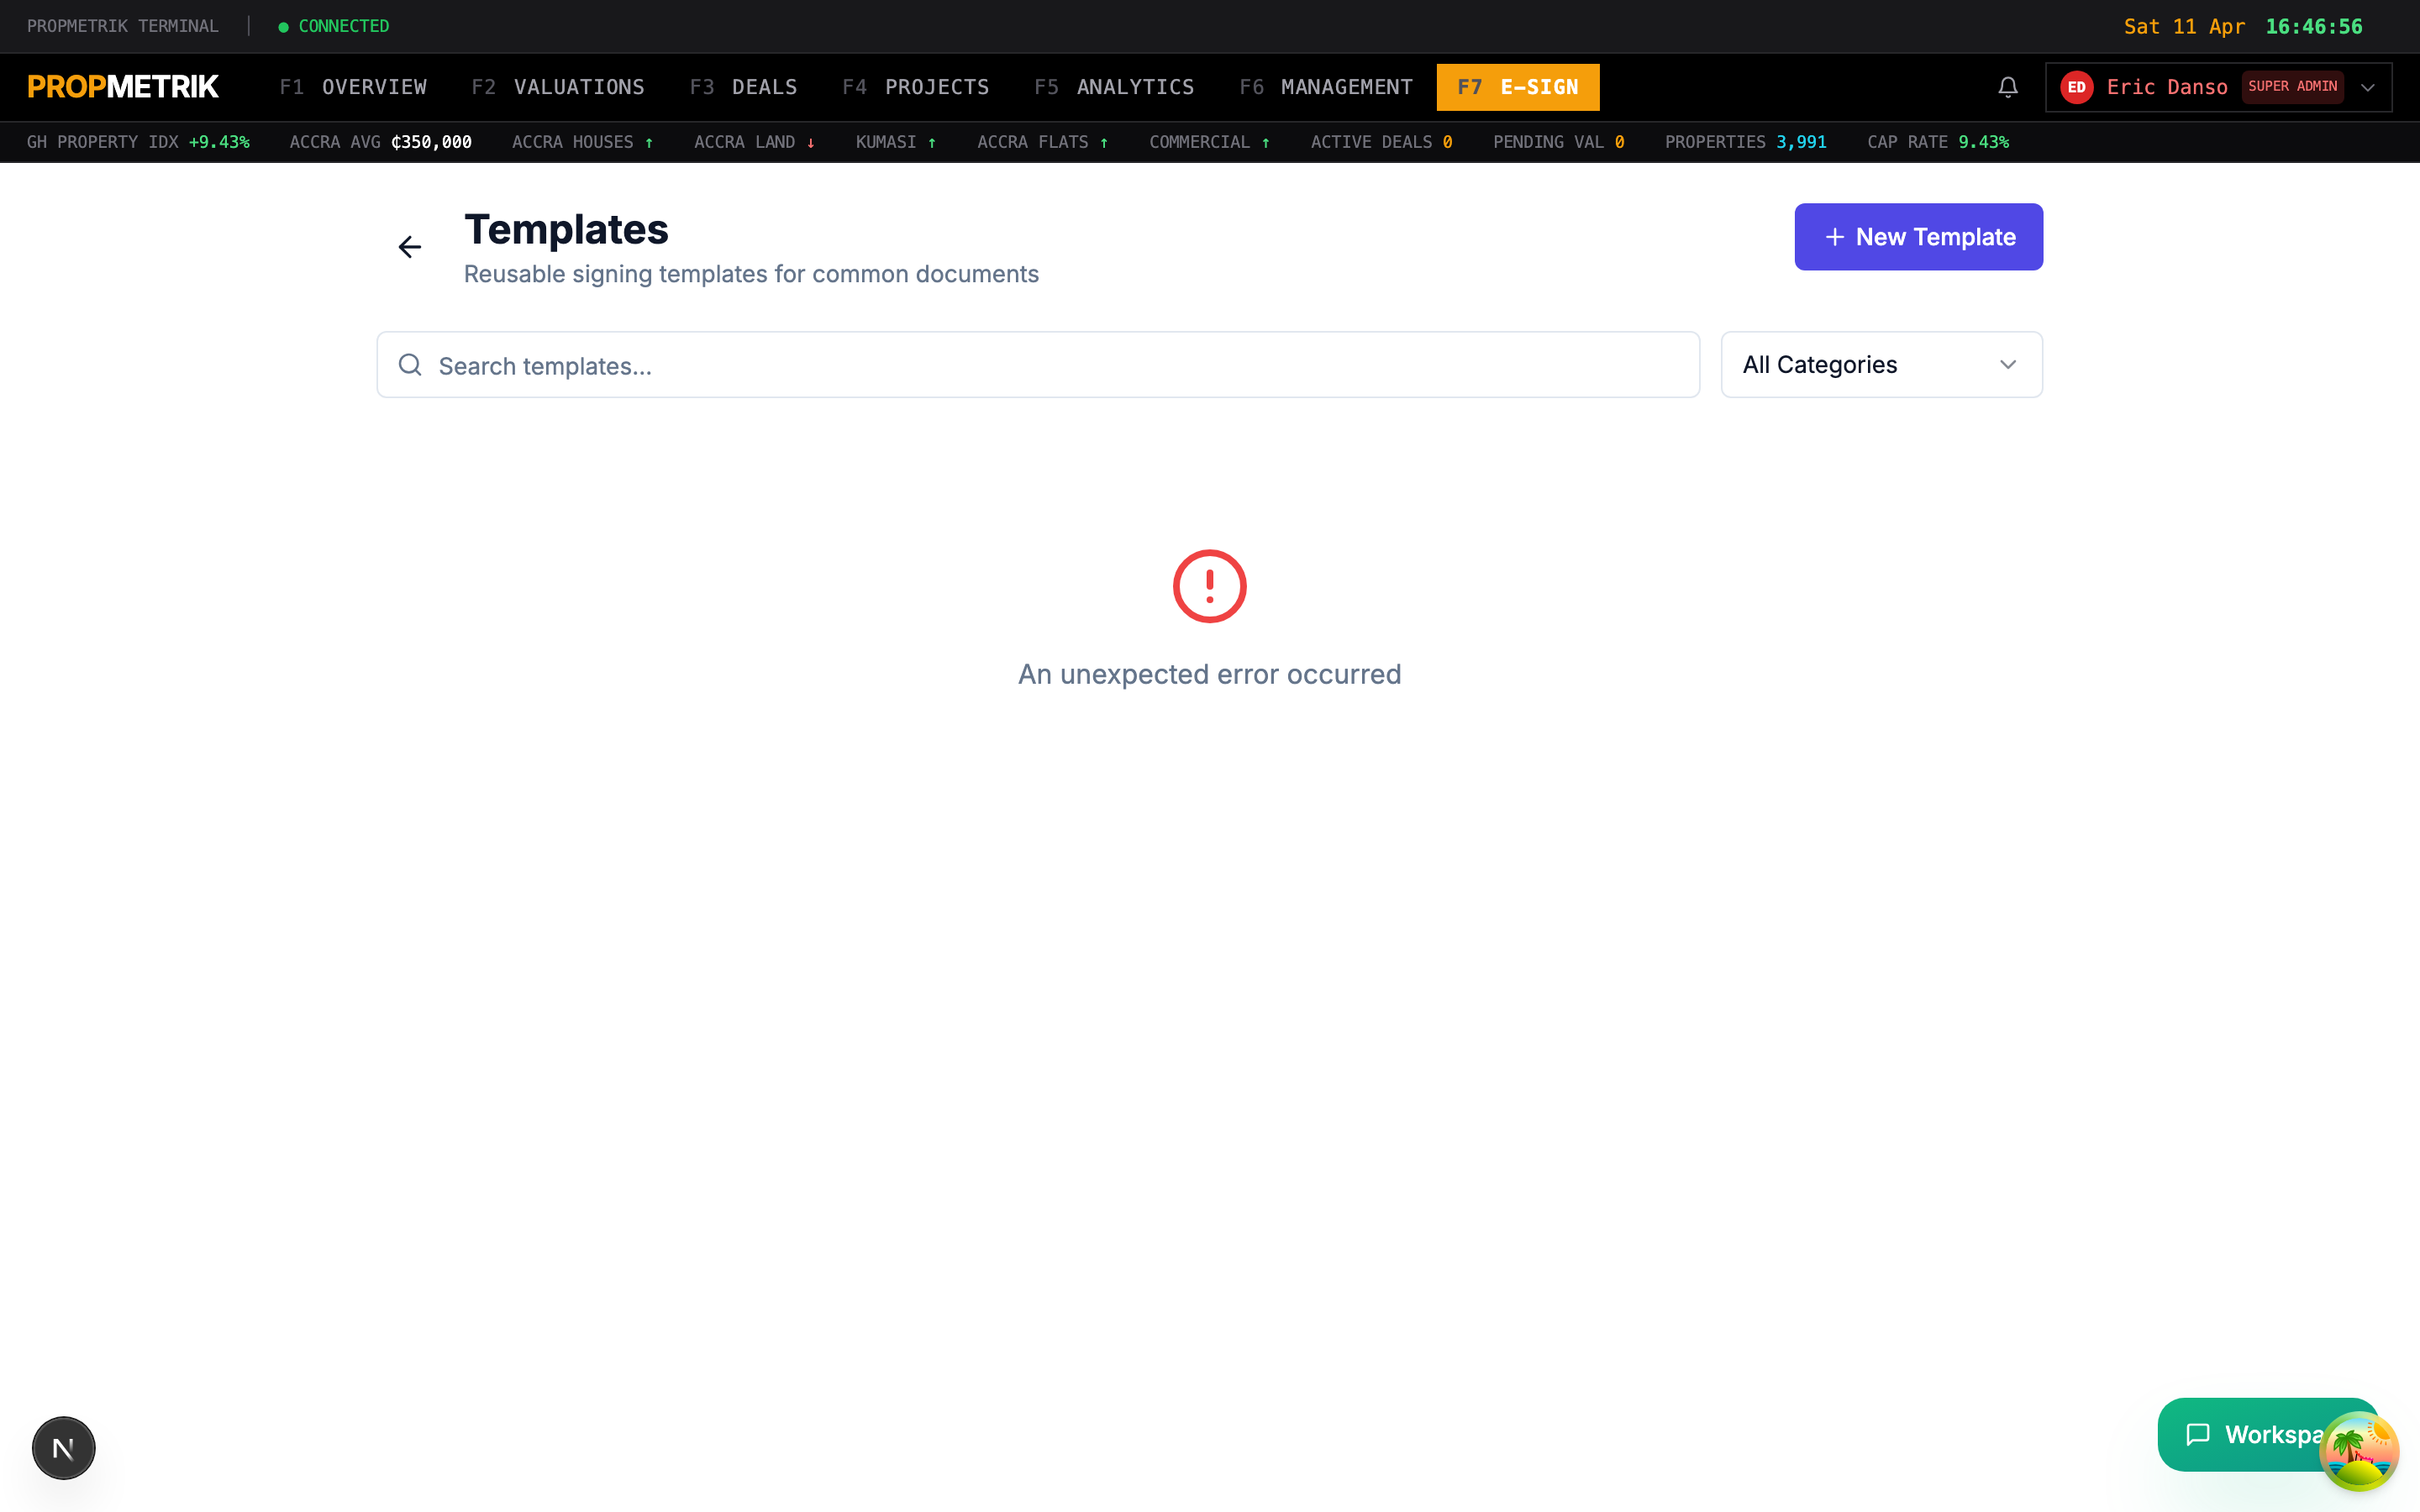Screen dimensions: 2420x1512
Task: Focus the Search templates field
Action: [x=1038, y=365]
